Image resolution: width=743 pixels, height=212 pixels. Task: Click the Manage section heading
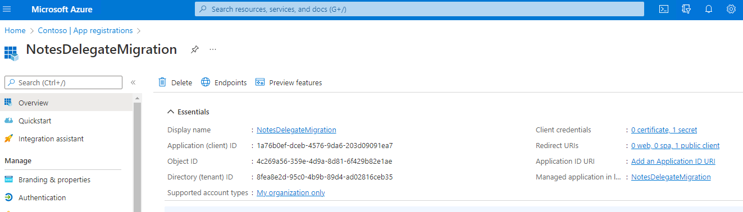(18, 160)
